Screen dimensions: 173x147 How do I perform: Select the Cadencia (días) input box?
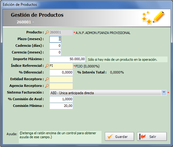point(55,46)
